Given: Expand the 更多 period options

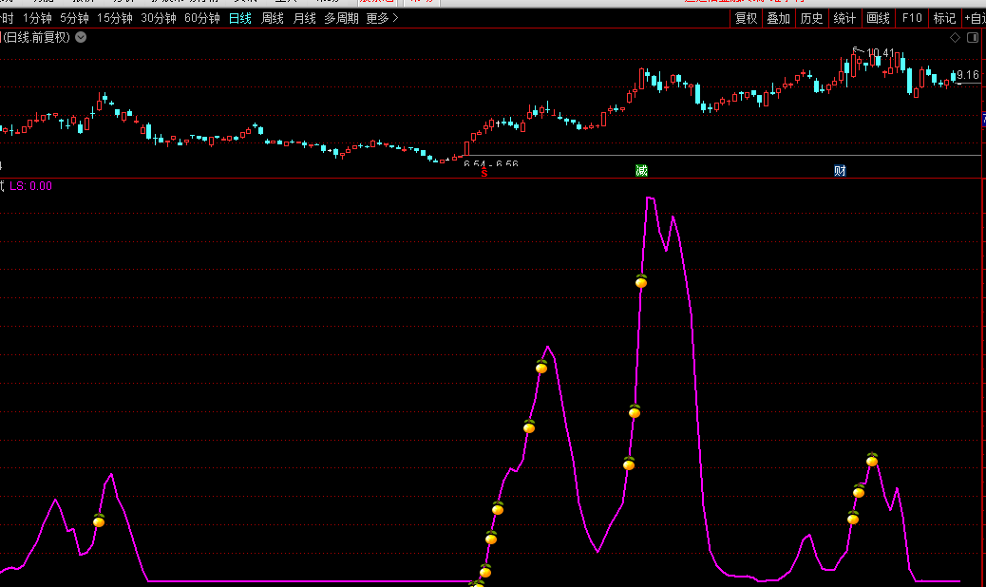Looking at the screenshot, I should 382,18.
